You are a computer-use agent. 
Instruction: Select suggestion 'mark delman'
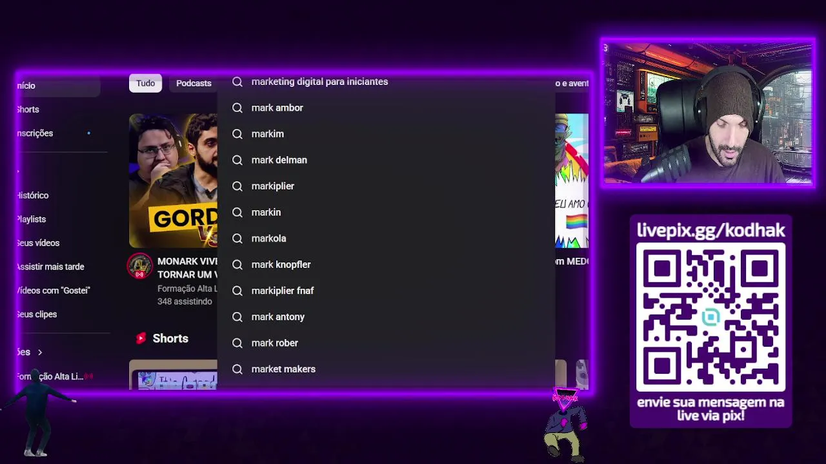pos(386,160)
